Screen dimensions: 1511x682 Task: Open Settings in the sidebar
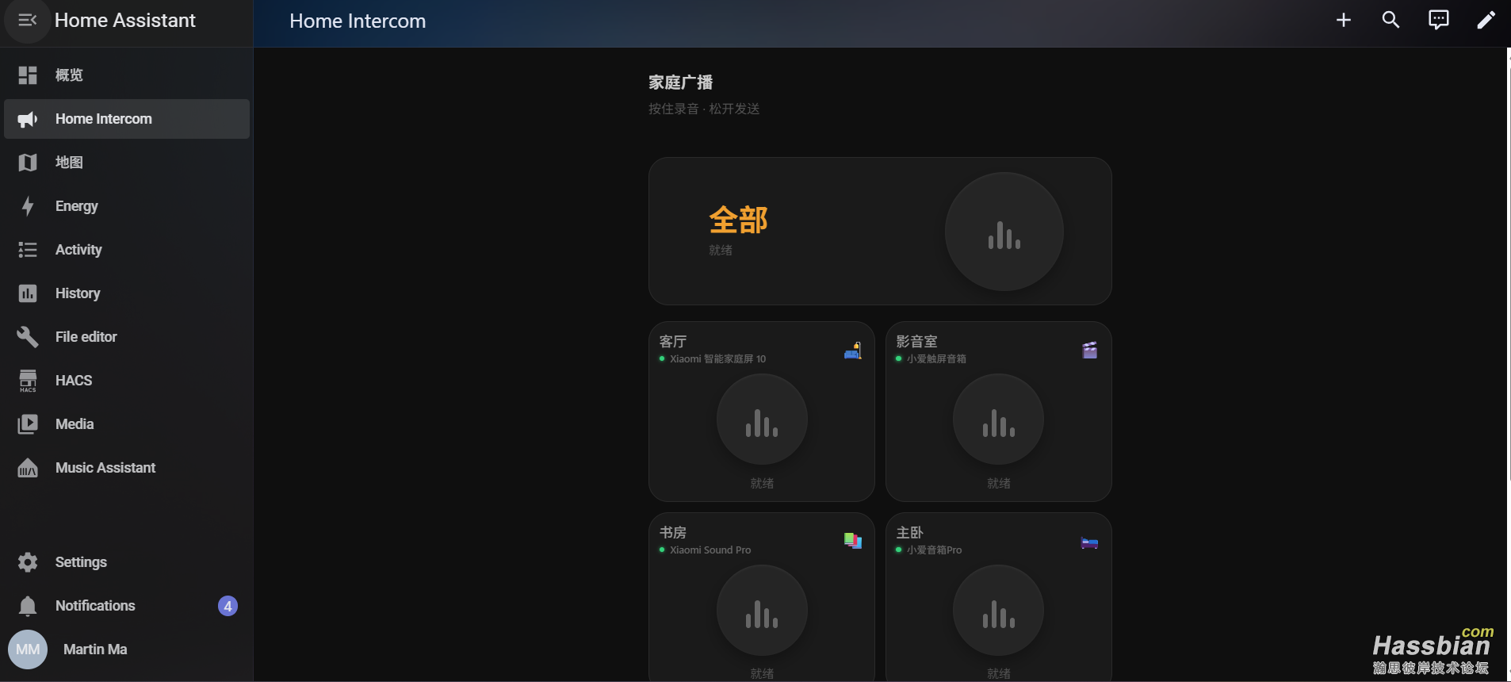point(127,562)
